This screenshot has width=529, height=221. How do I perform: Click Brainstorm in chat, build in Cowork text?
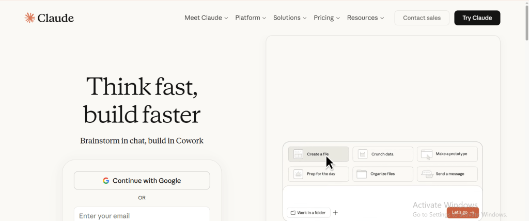click(x=142, y=140)
